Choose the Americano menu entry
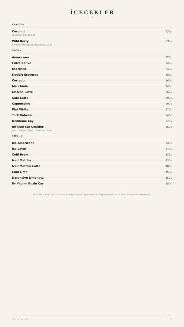The height and width of the screenshot is (327, 184). click(92, 57)
